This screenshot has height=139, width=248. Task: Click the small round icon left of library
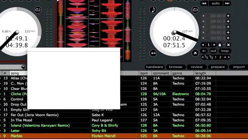[x=23, y=67]
